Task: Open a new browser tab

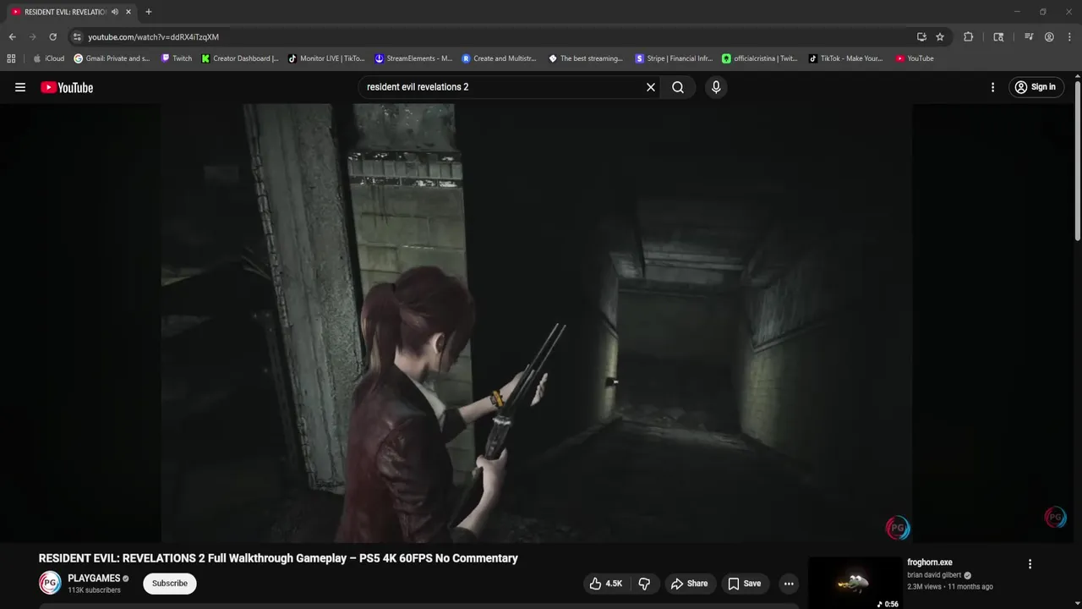Action: tap(149, 12)
